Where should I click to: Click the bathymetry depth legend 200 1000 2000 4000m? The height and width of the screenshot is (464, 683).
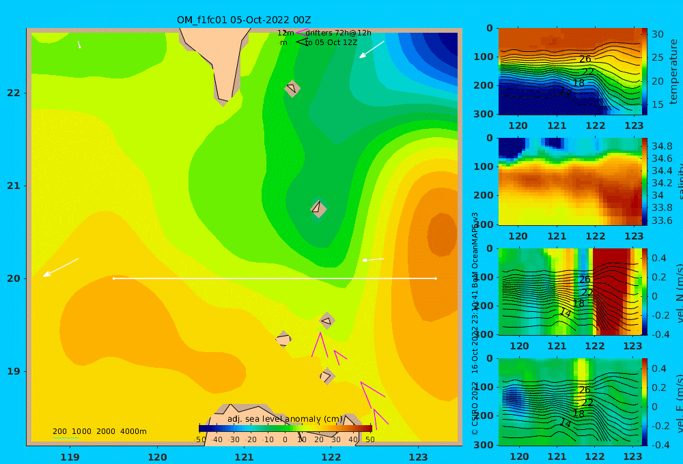100,431
